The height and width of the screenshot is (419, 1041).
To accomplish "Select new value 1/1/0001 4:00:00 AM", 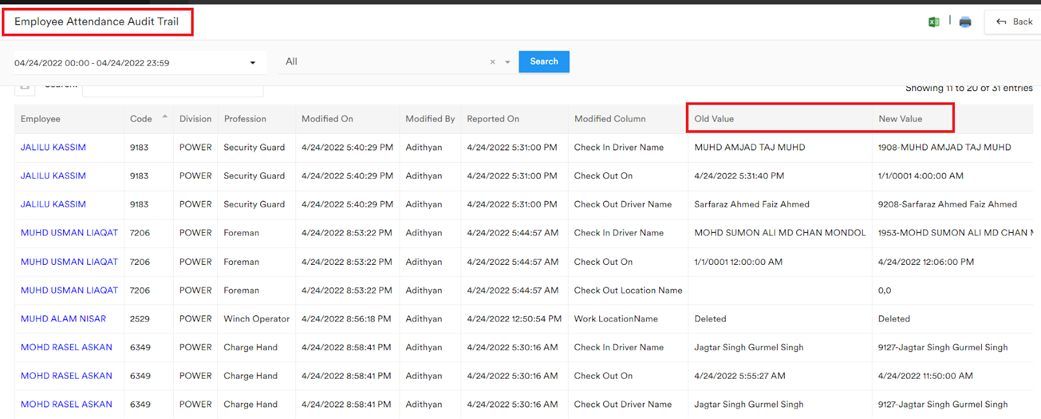I will [x=921, y=176].
